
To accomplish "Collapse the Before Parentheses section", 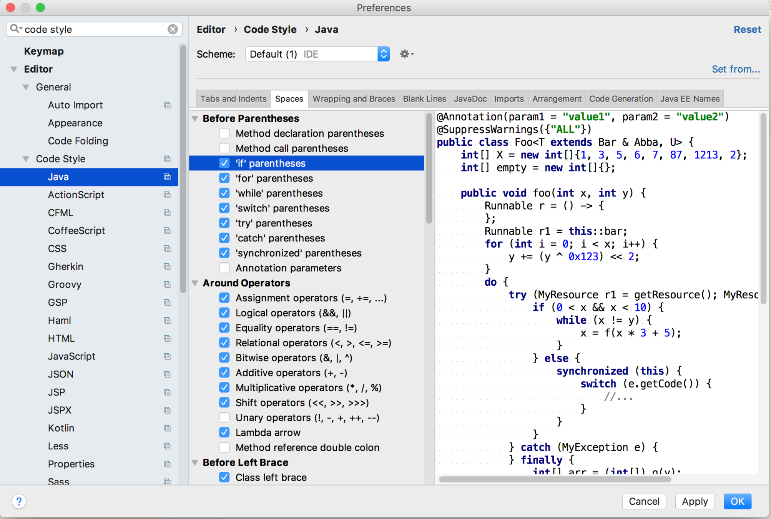I will tap(195, 118).
